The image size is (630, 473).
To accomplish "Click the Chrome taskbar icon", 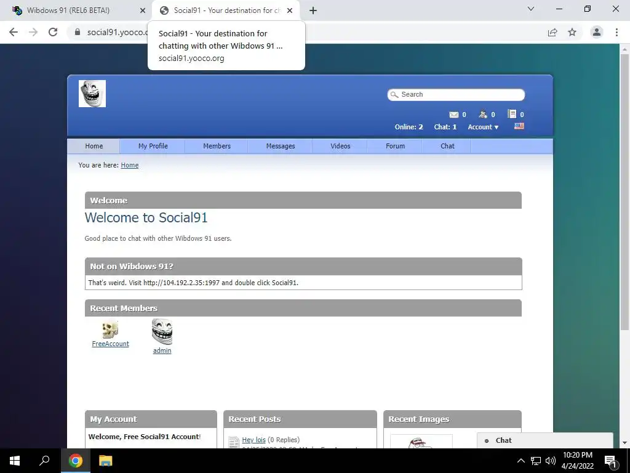I will pyautogui.click(x=75, y=461).
